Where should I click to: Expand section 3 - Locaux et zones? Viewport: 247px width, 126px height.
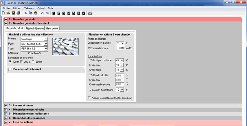[6, 105]
